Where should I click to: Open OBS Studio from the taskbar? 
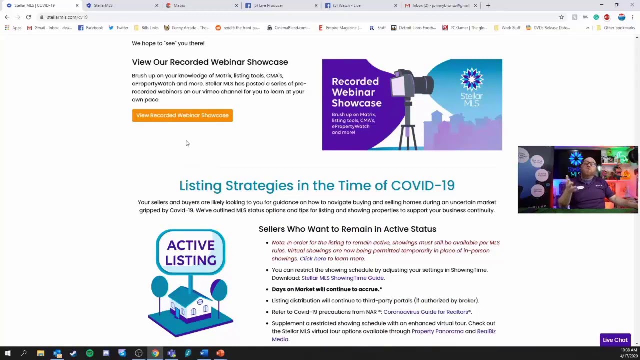(139, 353)
